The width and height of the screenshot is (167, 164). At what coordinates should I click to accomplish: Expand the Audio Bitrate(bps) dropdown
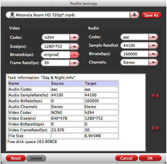point(153,54)
